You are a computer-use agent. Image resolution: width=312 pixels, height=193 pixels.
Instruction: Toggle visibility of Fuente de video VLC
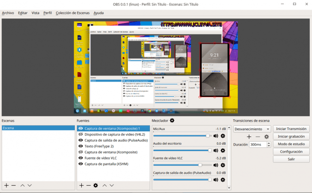coord(81,158)
